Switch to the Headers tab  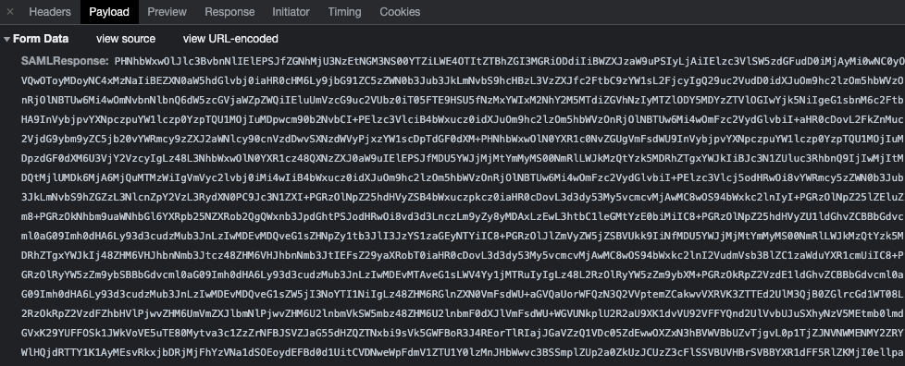click(x=50, y=11)
